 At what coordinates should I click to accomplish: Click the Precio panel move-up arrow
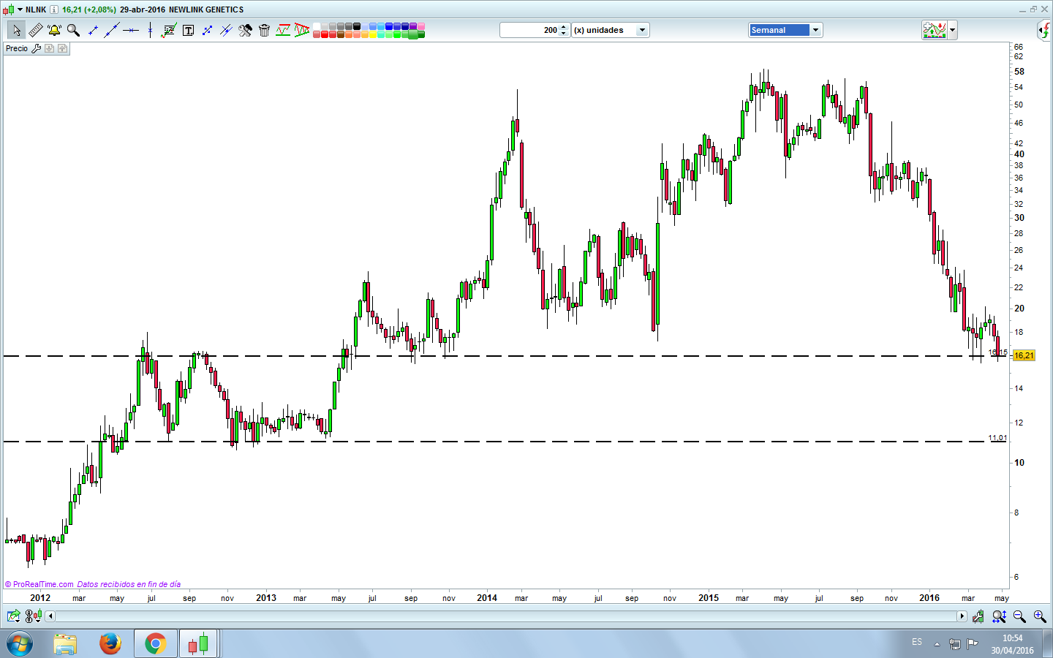pyautogui.click(x=62, y=48)
